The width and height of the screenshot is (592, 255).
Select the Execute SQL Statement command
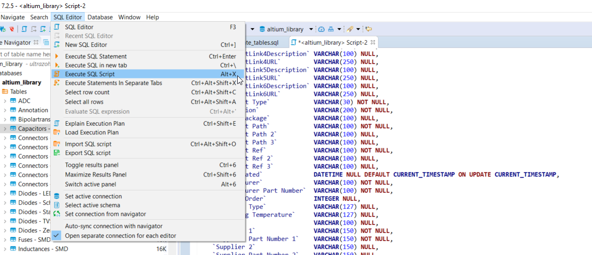(95, 56)
